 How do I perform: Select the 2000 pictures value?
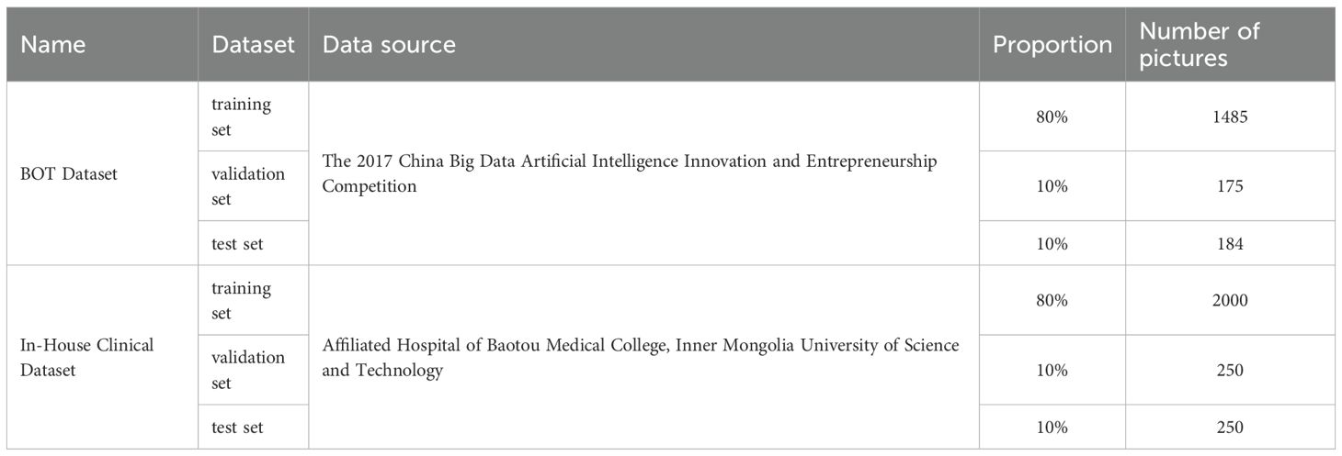click(x=1228, y=300)
